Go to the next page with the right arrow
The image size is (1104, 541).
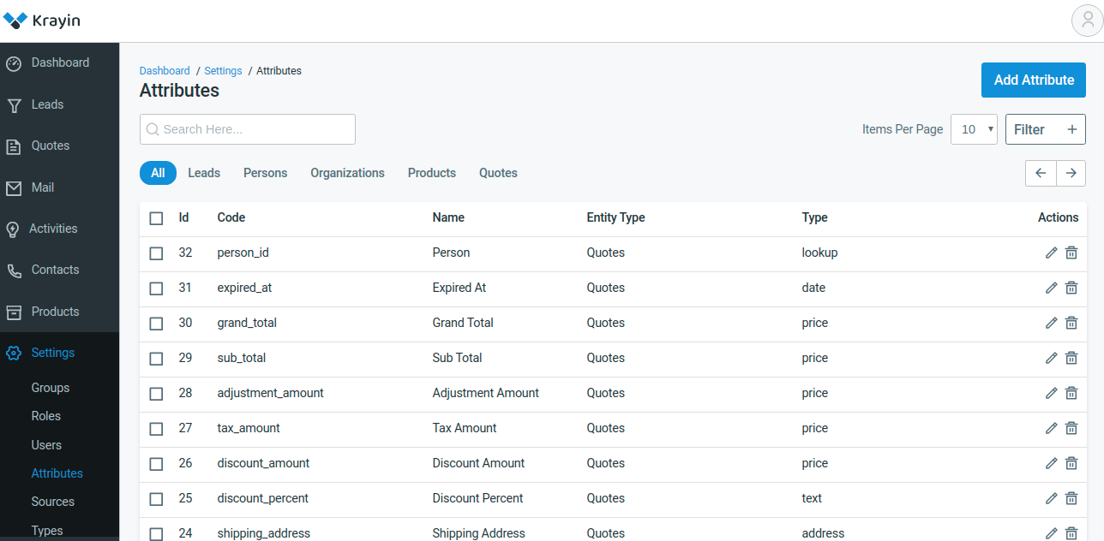click(1071, 173)
